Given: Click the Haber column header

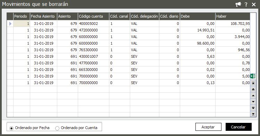Looking at the screenshot, I should click(x=233, y=16).
